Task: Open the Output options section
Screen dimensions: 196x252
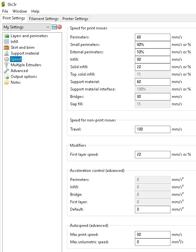Action: (24, 77)
